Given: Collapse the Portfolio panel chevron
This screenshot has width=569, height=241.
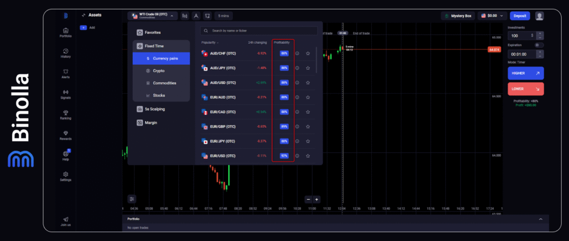Looking at the screenshot, I should coord(540,219).
